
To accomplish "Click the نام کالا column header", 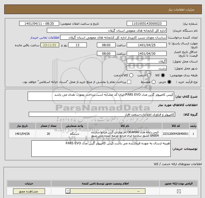I will coord(125,126).
